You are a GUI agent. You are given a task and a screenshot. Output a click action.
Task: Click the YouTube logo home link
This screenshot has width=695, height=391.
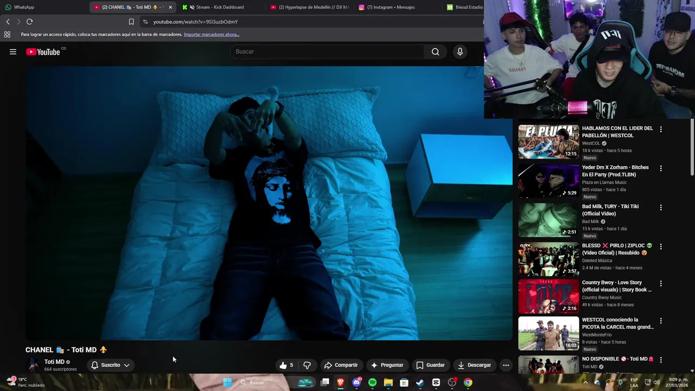coord(43,52)
